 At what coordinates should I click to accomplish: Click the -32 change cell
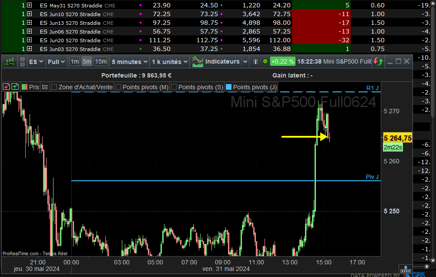click(x=321, y=40)
